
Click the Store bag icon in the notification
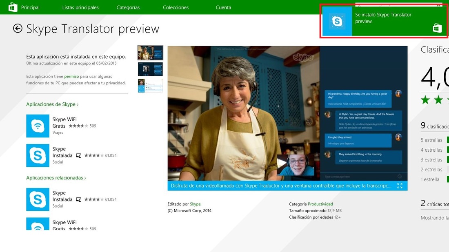click(x=437, y=28)
